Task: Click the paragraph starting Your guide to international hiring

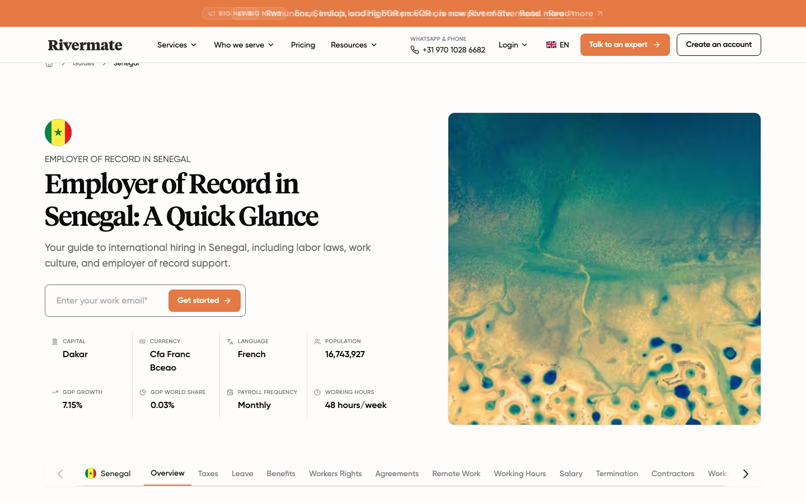Action: 208,255
